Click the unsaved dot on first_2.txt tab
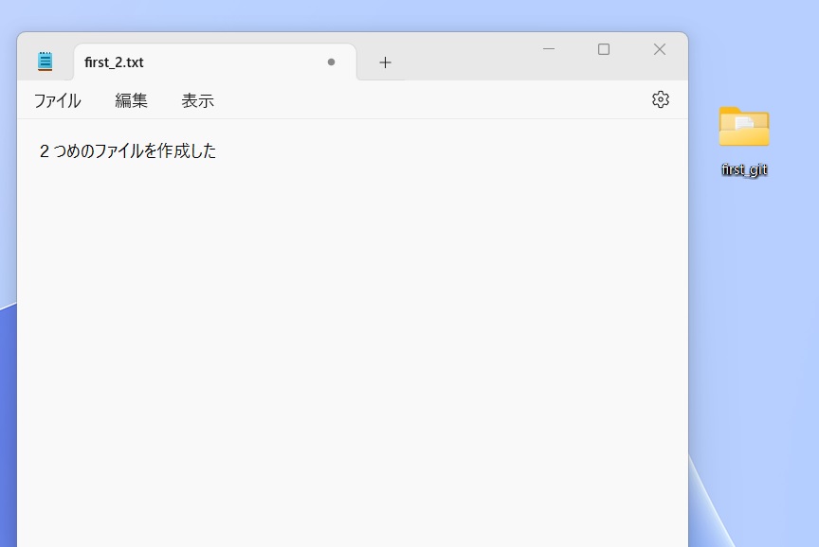819x547 pixels. [331, 62]
